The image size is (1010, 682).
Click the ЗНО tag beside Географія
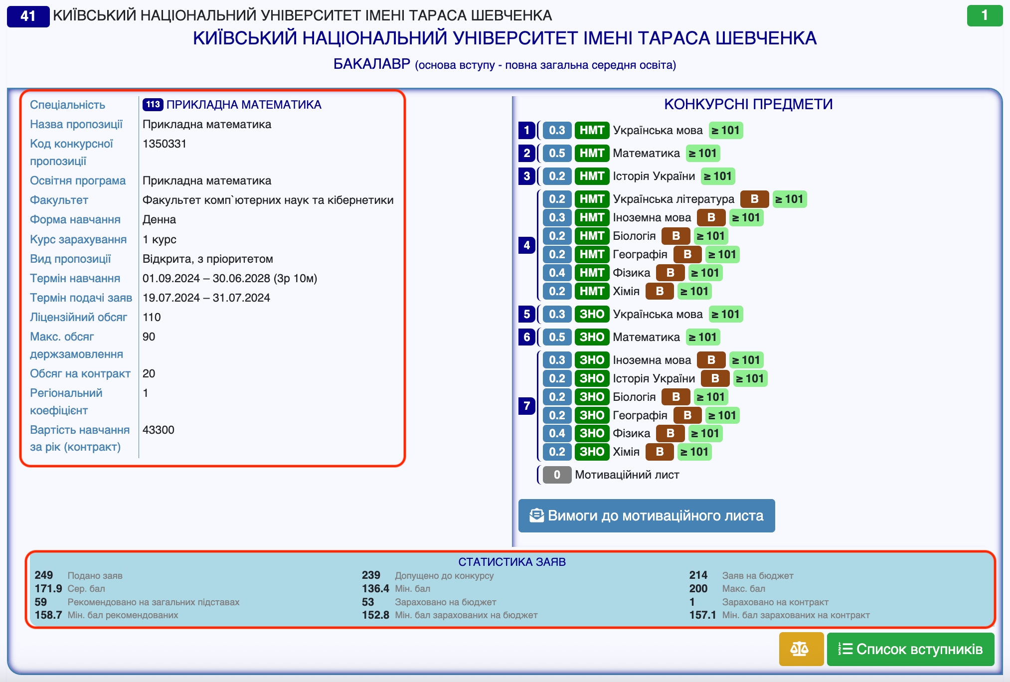tap(592, 415)
